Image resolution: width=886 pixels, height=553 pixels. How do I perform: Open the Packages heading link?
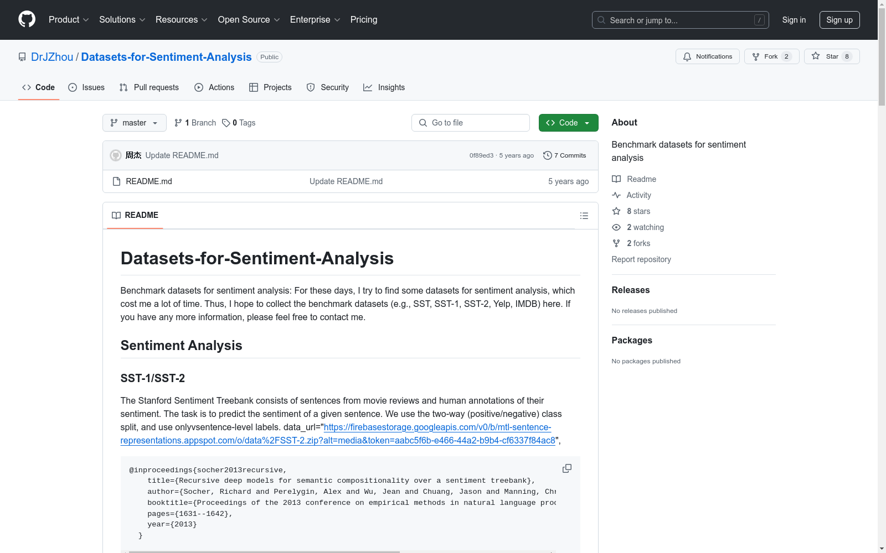click(632, 340)
